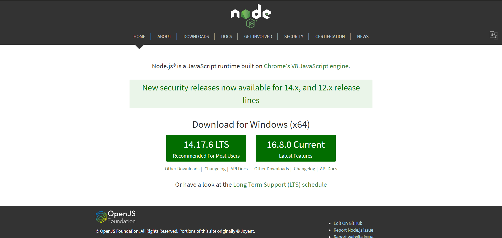Go to the HOME nav item
The height and width of the screenshot is (238, 502).
(139, 36)
